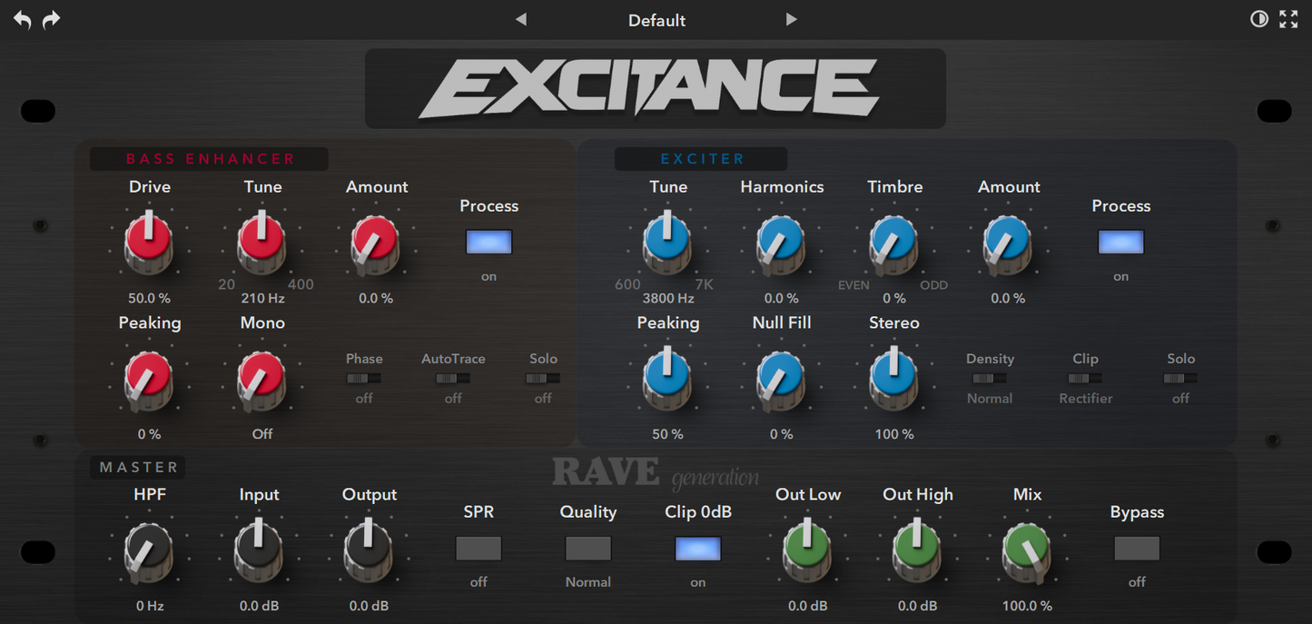Viewport: 1312px width, 624px height.
Task: Click the Mix value 100.0 %
Action: pos(1027,606)
